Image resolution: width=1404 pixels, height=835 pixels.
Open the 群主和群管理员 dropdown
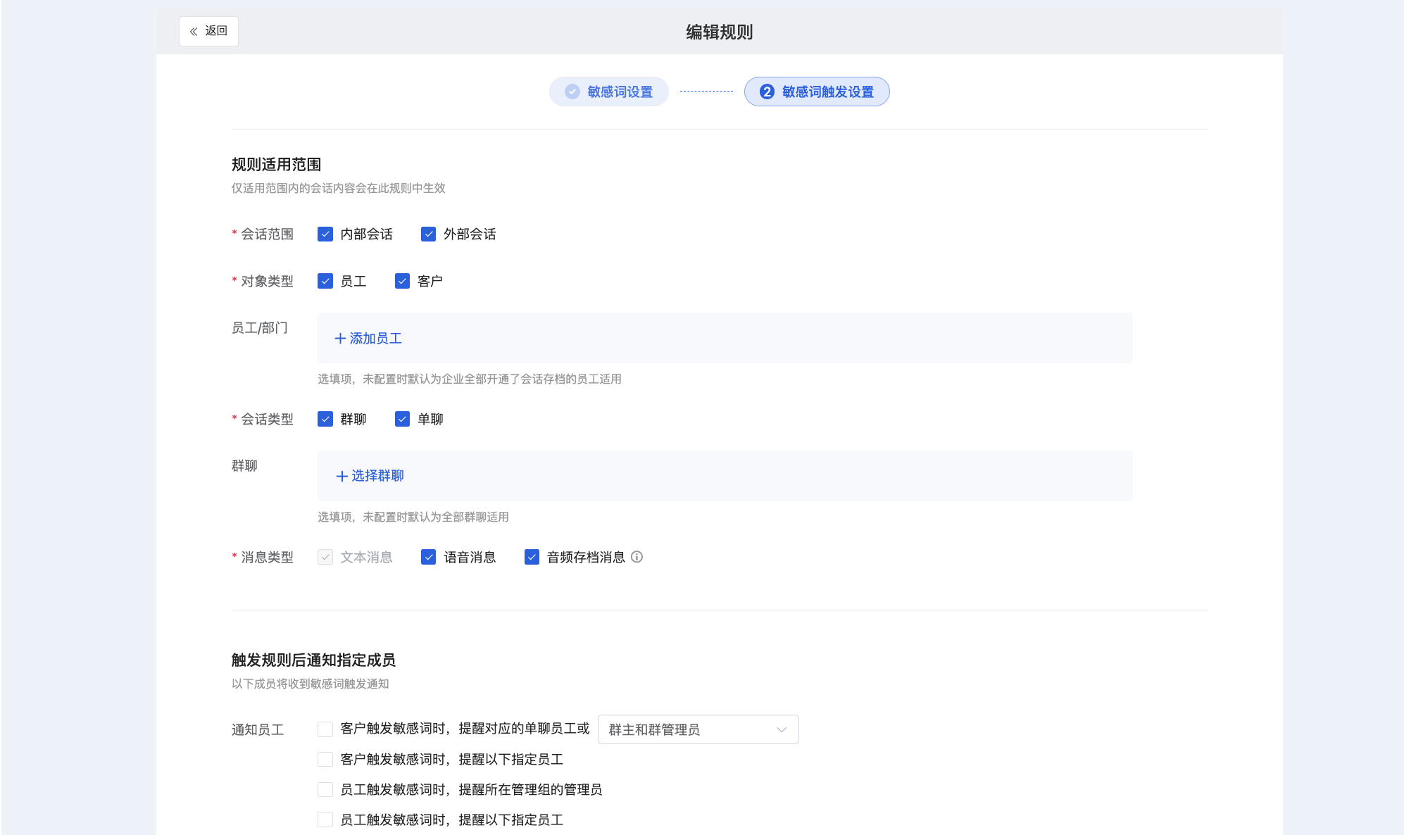698,729
